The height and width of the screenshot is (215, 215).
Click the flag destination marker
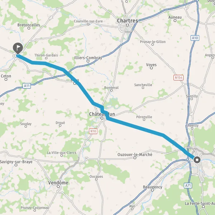pos(18,48)
